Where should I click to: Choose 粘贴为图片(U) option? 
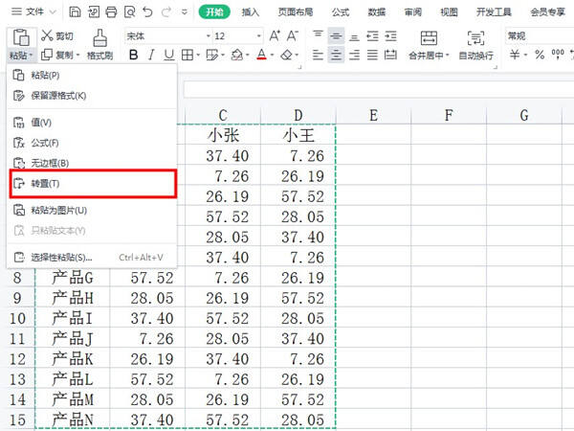(92, 211)
